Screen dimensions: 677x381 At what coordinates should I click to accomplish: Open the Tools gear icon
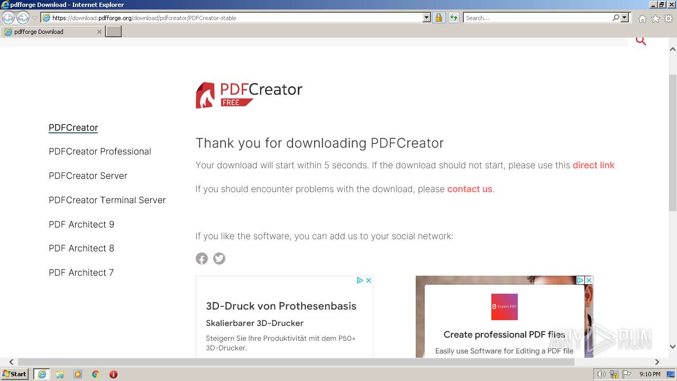tap(669, 19)
